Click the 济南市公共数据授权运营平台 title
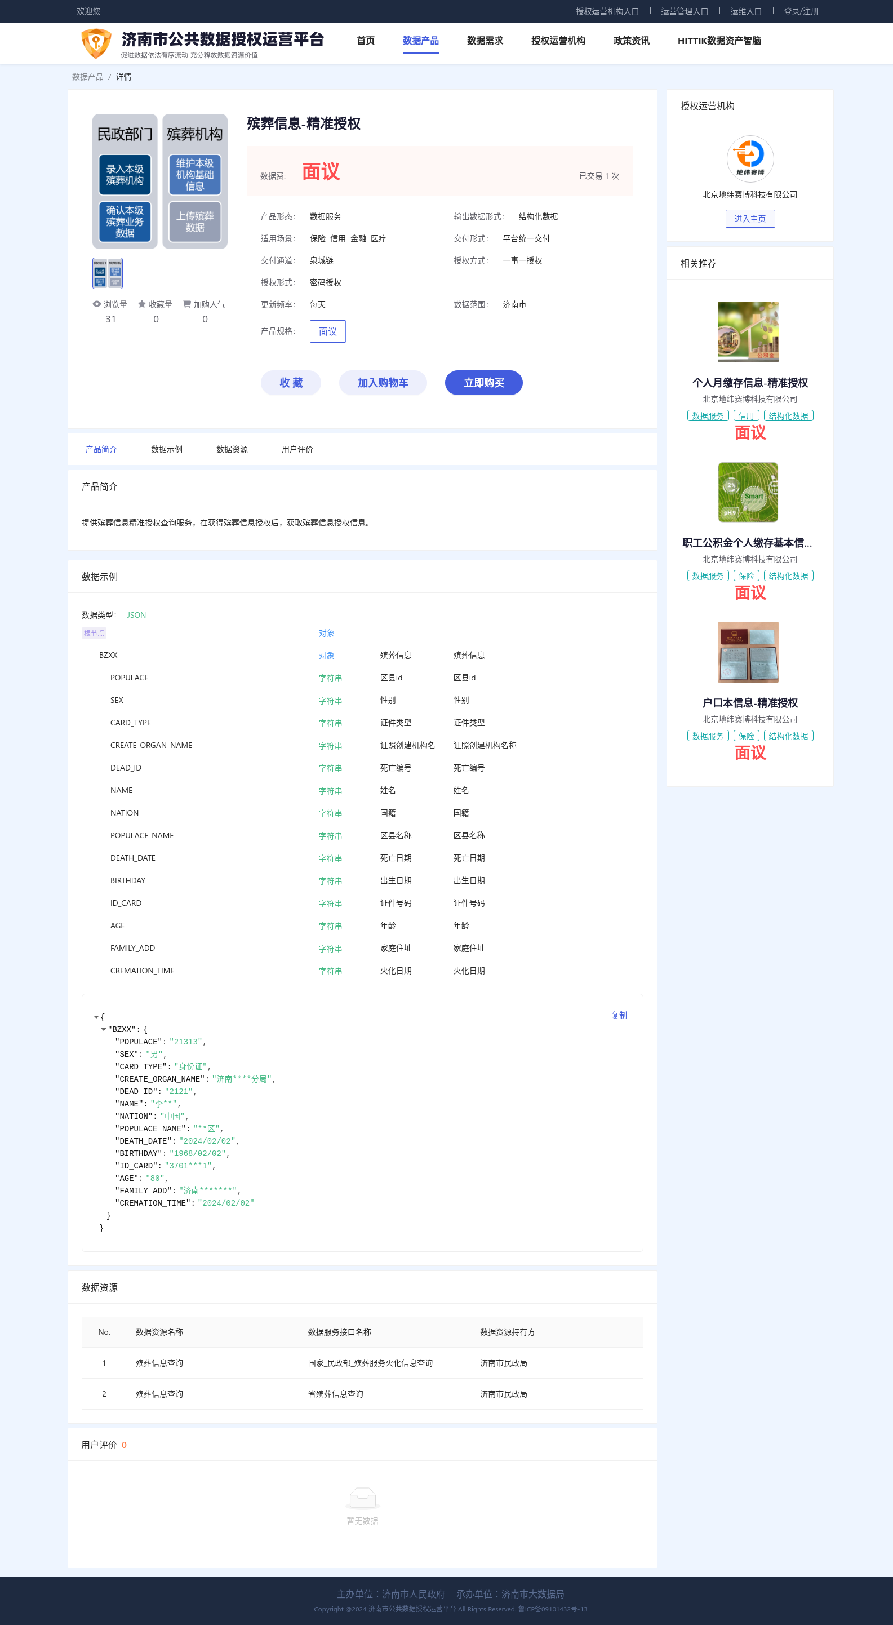The width and height of the screenshot is (893, 1625). pyautogui.click(x=222, y=39)
